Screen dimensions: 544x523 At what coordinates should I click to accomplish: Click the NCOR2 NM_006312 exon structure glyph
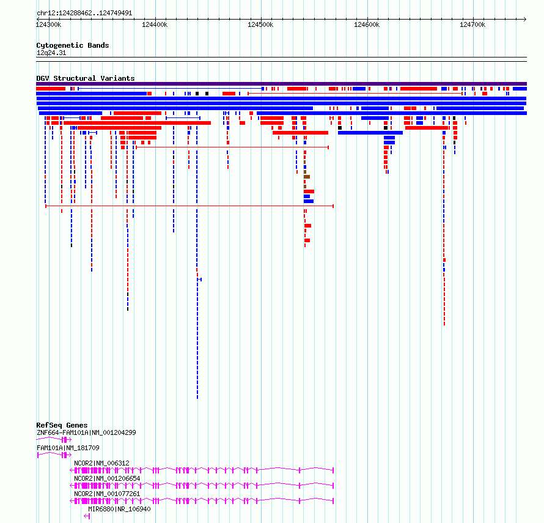pos(202,470)
